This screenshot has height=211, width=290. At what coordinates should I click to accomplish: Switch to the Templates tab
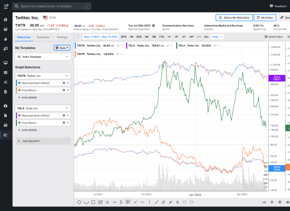(43, 37)
